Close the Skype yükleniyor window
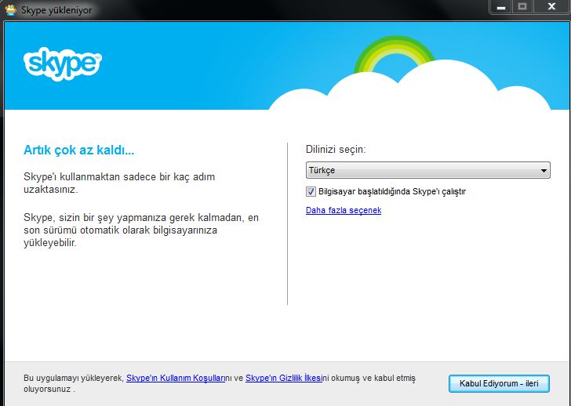 pos(551,6)
